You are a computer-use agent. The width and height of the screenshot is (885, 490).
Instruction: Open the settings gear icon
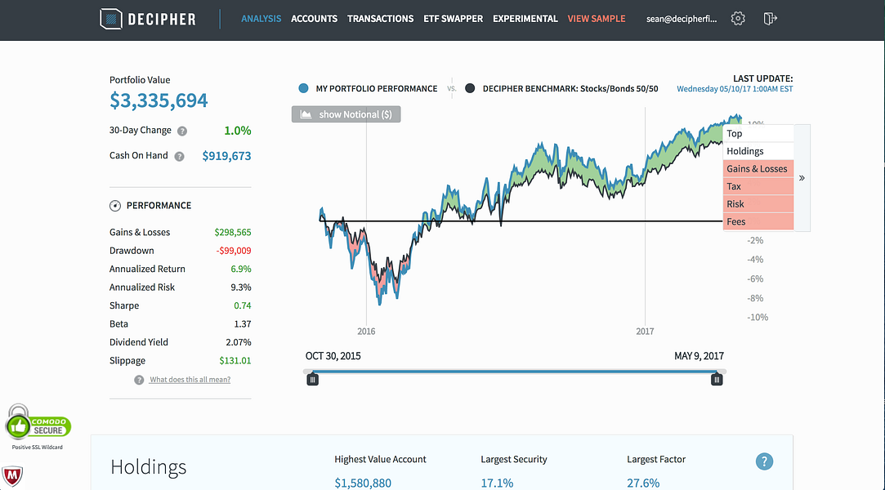point(738,19)
